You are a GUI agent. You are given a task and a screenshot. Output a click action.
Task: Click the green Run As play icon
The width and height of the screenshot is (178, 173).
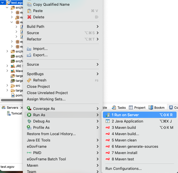(x=29, y=115)
